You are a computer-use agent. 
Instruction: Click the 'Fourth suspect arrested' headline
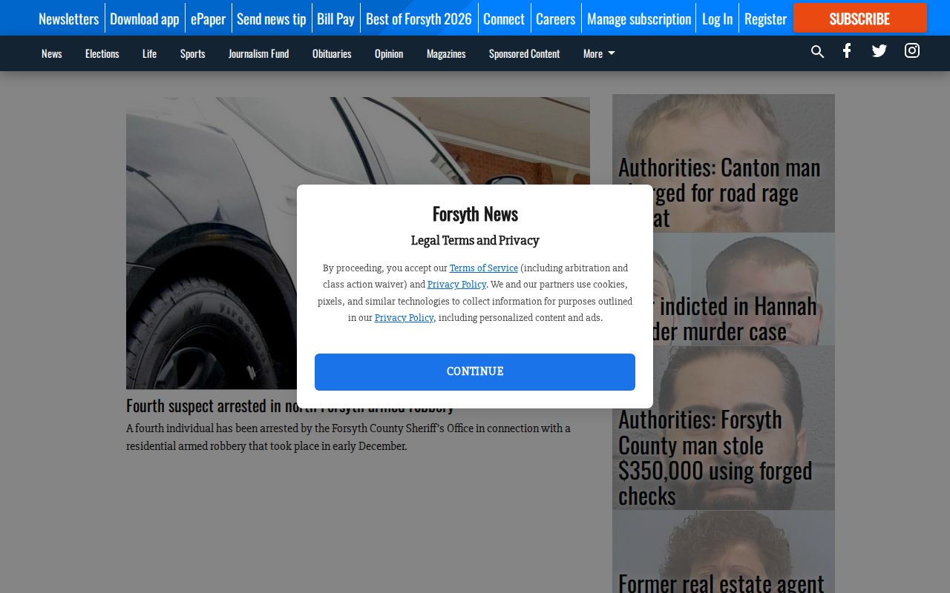pos(289,405)
